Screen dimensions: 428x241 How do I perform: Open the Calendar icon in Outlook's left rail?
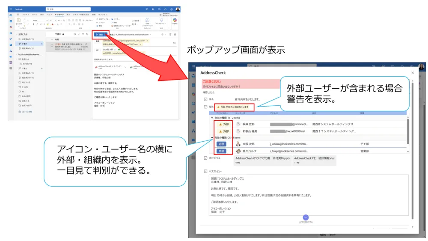pyautogui.click(x=11, y=21)
